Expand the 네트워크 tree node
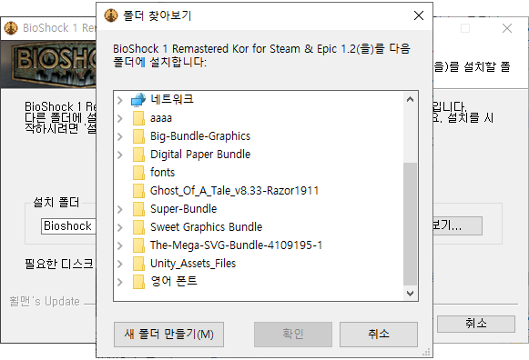This screenshot has height=360, width=529. coord(120,100)
